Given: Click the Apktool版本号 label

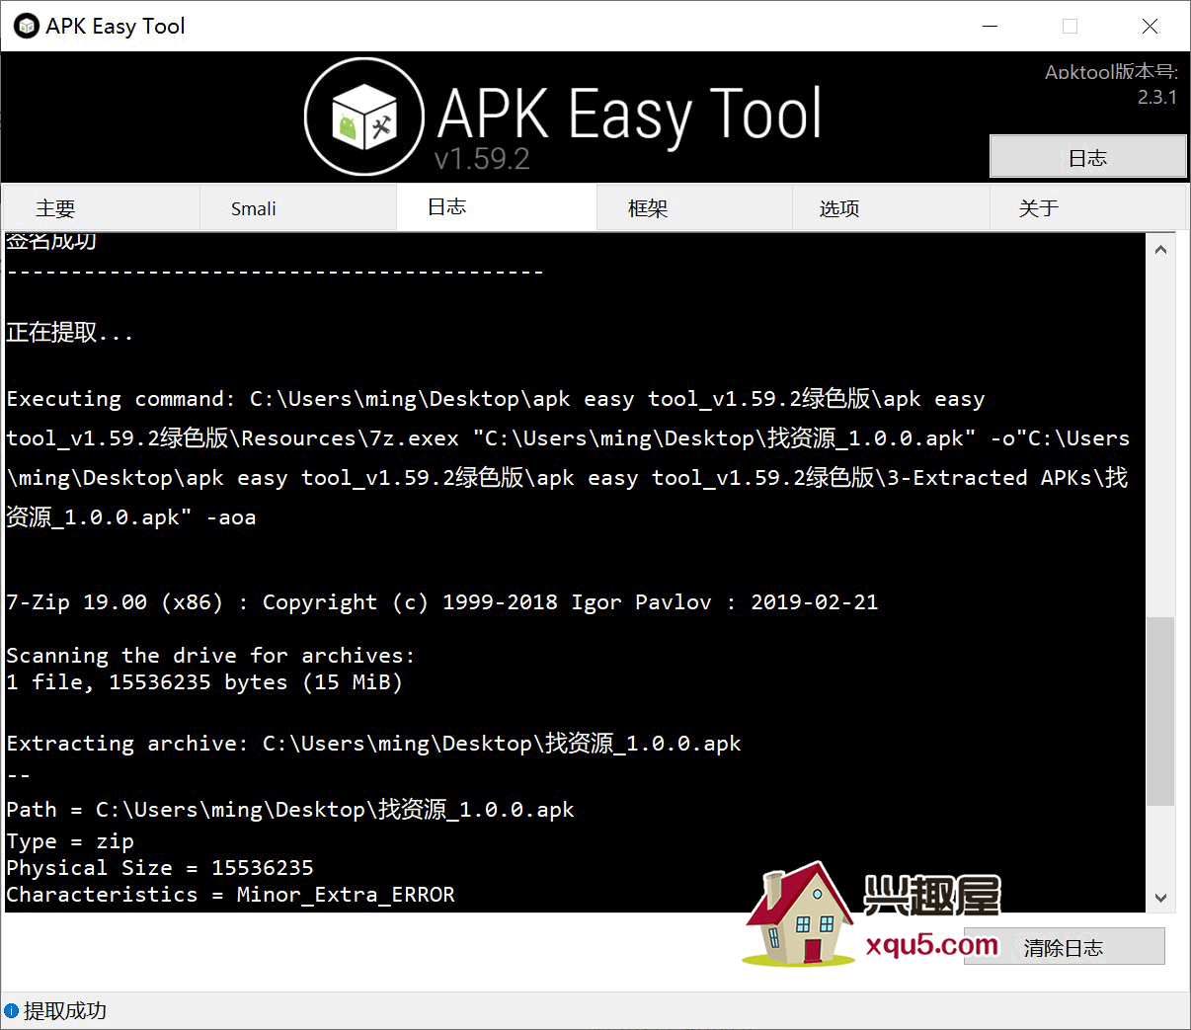Looking at the screenshot, I should pyautogui.click(x=1111, y=71).
